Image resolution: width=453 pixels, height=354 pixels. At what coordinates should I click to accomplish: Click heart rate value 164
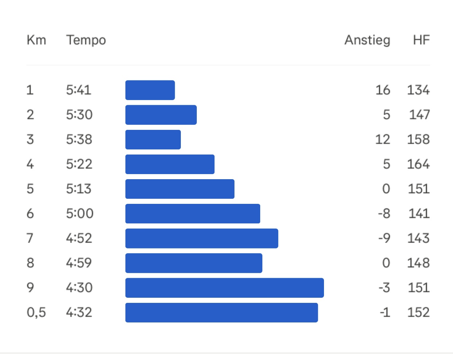point(418,164)
